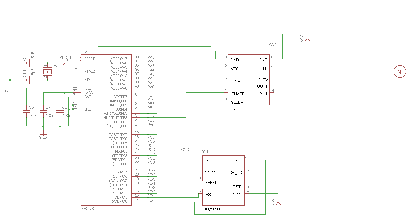This screenshot has height=220, width=411.
Task: Click the DRV8838 part label
Action: 236,110
